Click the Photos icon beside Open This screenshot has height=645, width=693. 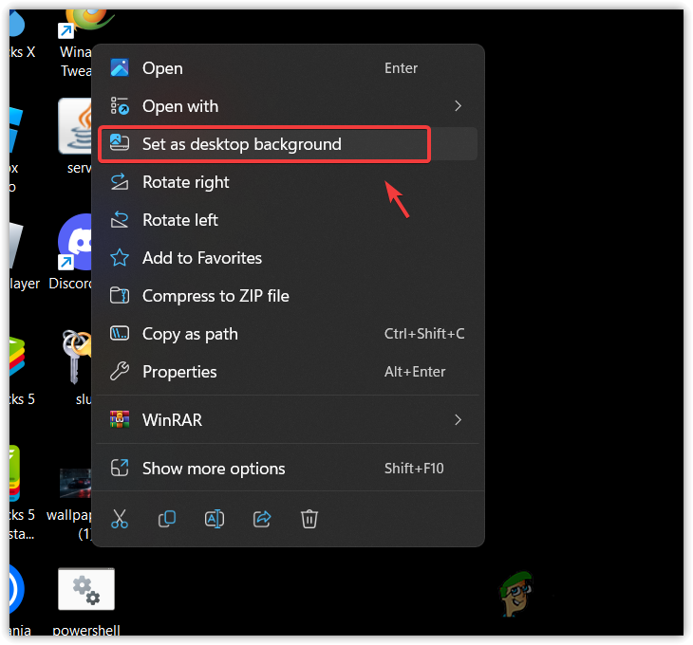(120, 68)
